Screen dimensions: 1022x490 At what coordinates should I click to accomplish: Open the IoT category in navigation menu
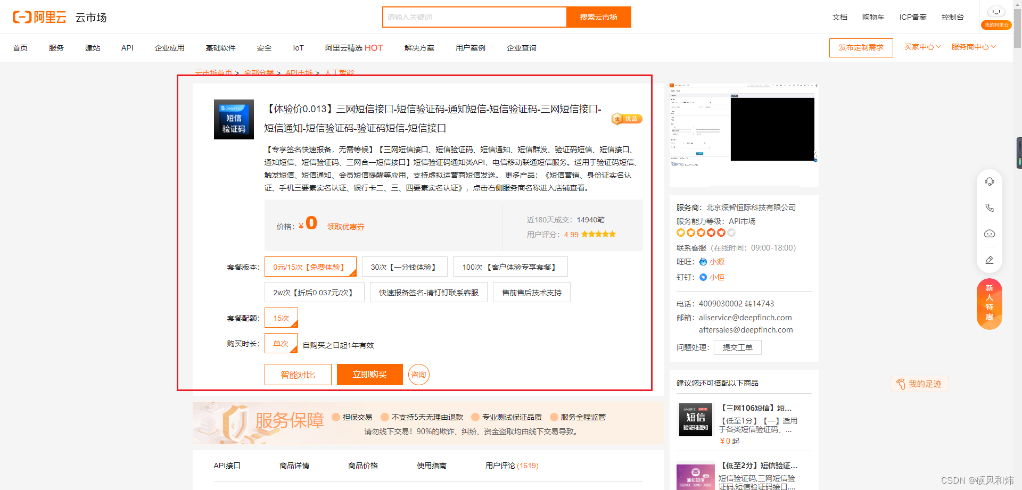pos(298,47)
